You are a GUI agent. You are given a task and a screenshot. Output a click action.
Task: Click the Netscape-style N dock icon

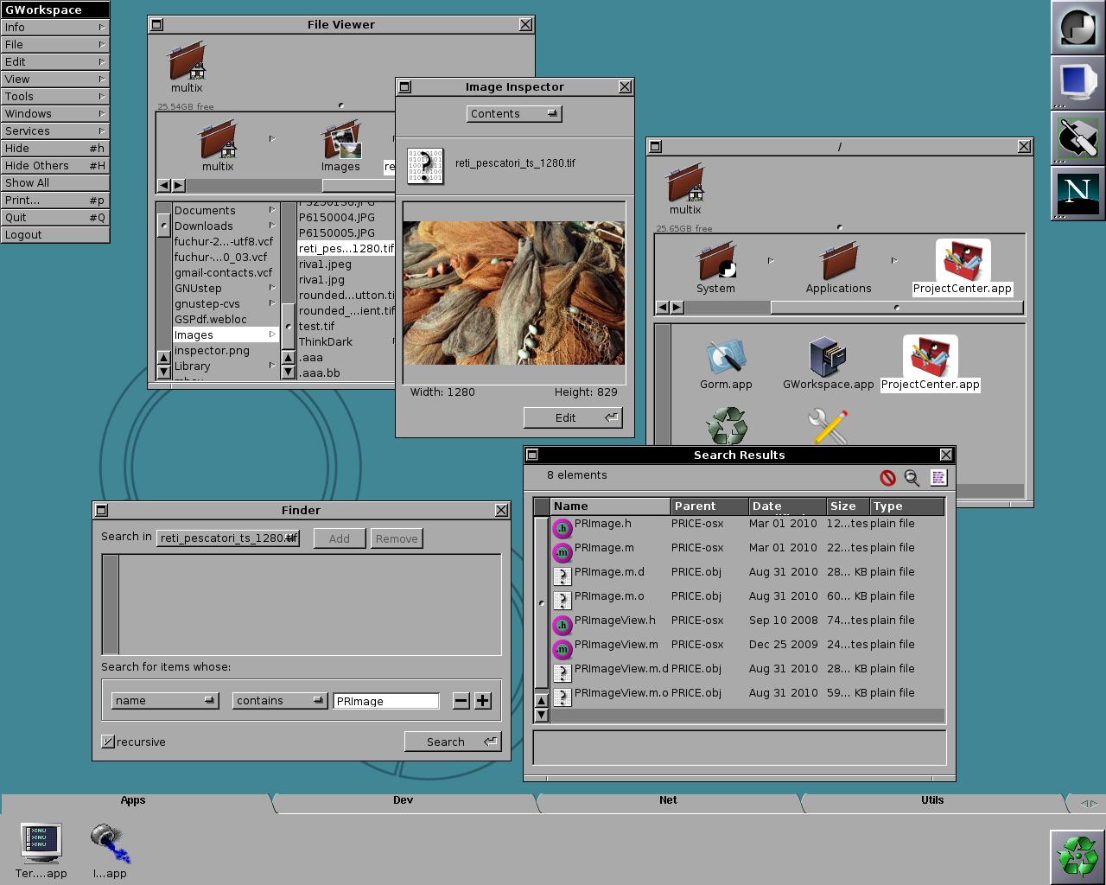click(1077, 193)
